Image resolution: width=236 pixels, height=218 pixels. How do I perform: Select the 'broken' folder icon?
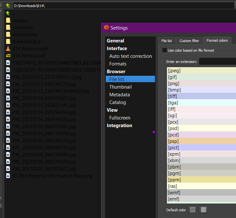point(8,21)
